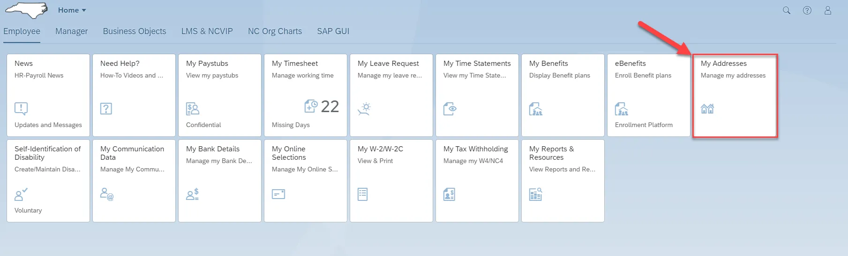Image resolution: width=848 pixels, height=256 pixels.
Task: Go to the NC Org Charts tab
Action: click(275, 31)
